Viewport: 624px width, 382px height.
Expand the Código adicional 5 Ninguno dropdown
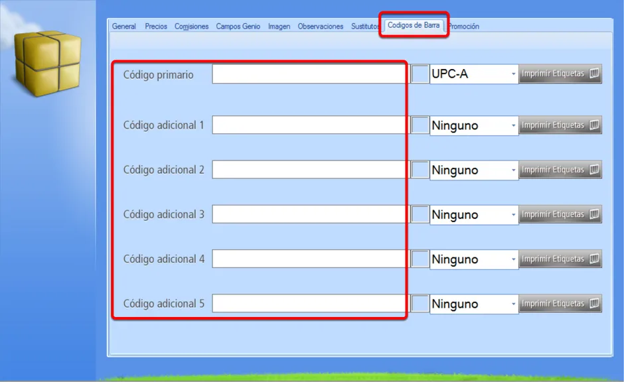(474, 304)
